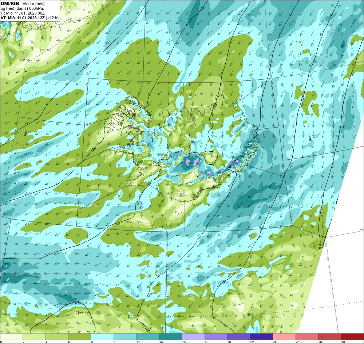Click the 'og hæð (dam) í 850hPa.' line

coord(23,8)
